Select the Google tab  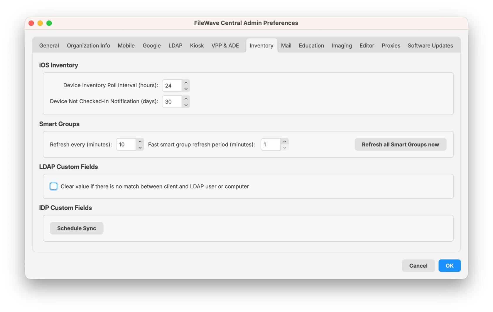coord(152,45)
